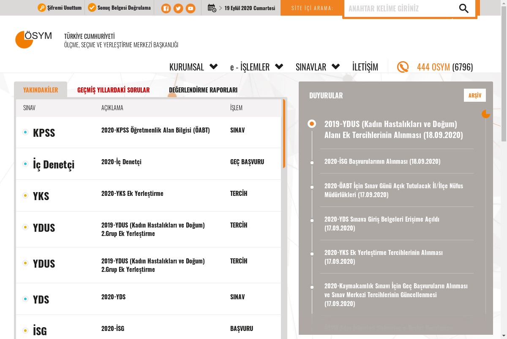Click the orange phone icon

pos(403,67)
